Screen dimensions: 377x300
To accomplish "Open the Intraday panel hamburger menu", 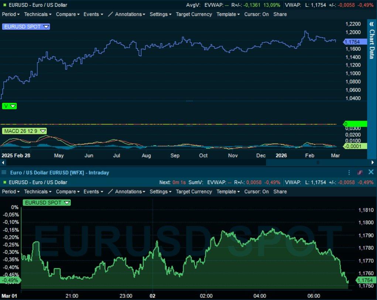I will pos(4,173).
